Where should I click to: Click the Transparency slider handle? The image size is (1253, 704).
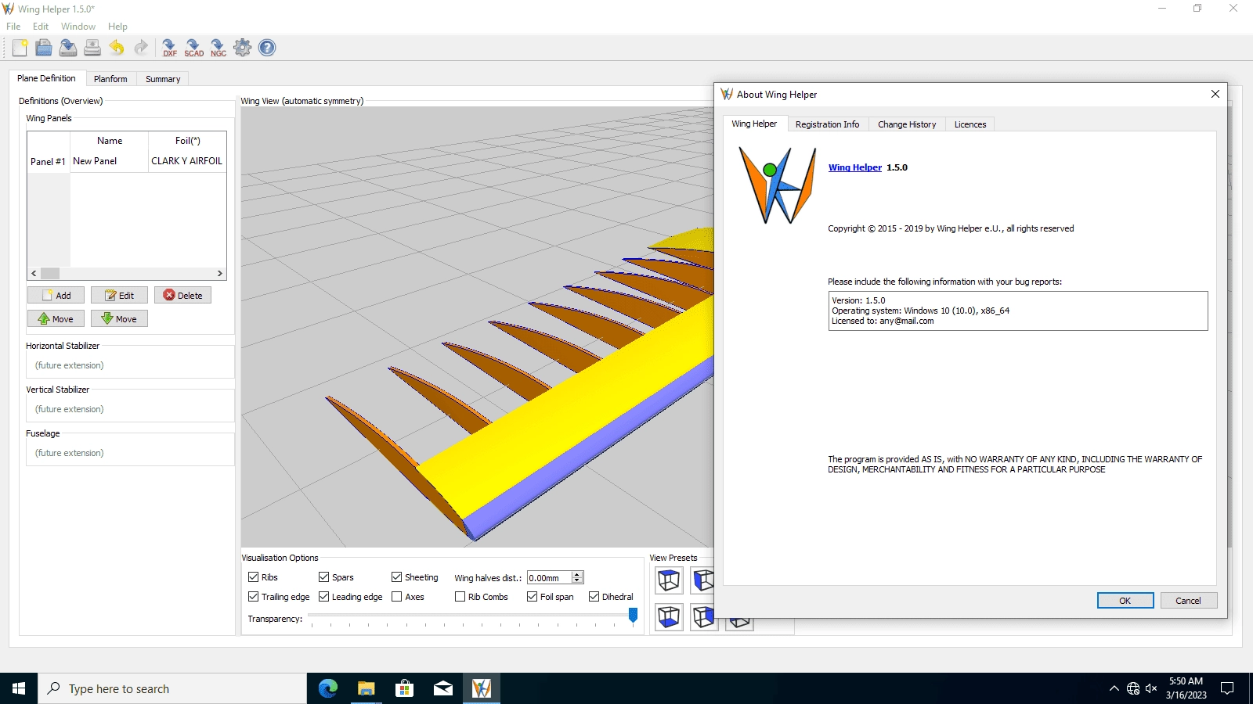[x=633, y=616]
